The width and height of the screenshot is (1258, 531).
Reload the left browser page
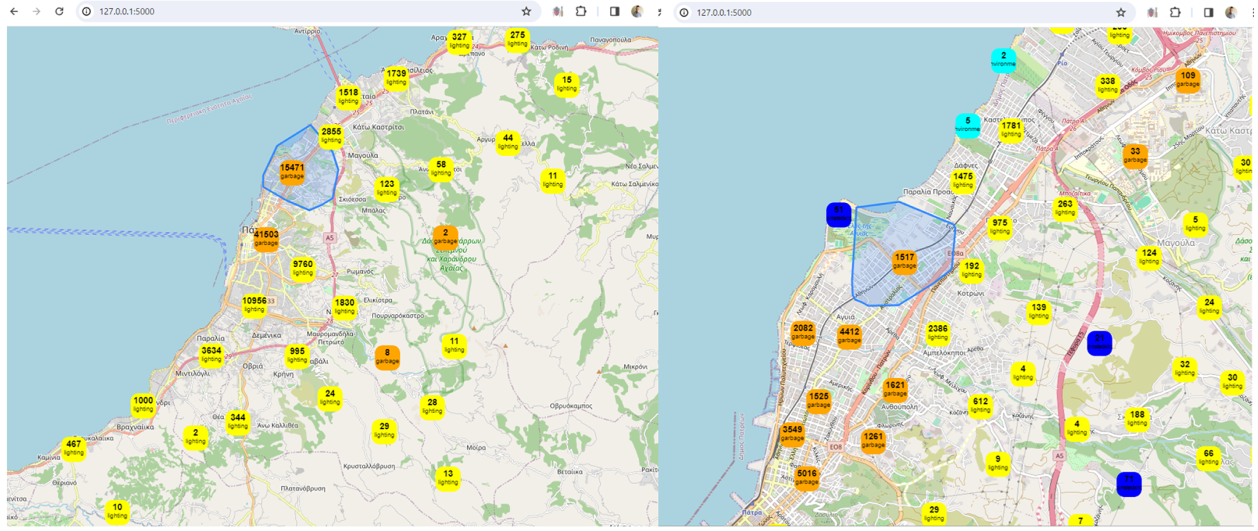[x=59, y=11]
